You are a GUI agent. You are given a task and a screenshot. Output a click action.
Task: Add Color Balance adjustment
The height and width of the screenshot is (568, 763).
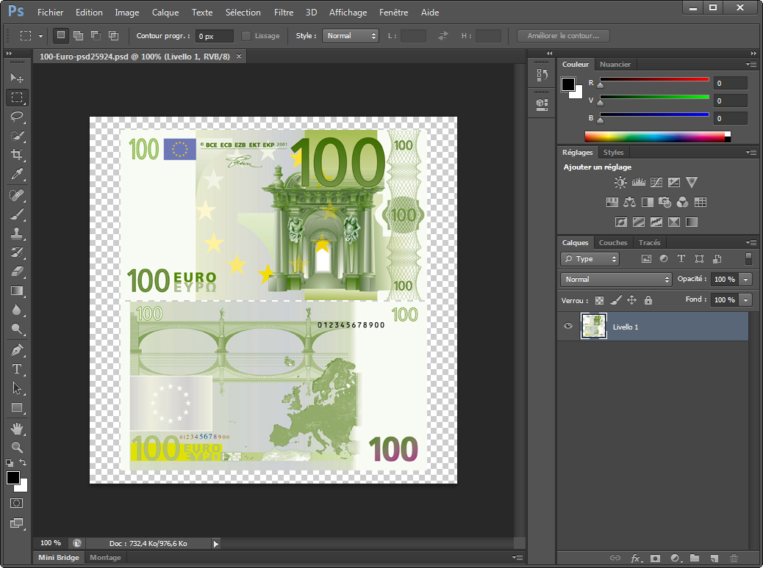[630, 202]
